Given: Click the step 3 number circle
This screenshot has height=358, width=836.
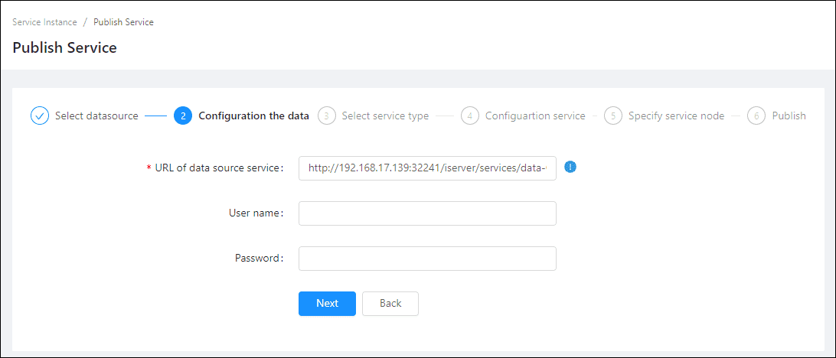Looking at the screenshot, I should pyautogui.click(x=326, y=116).
